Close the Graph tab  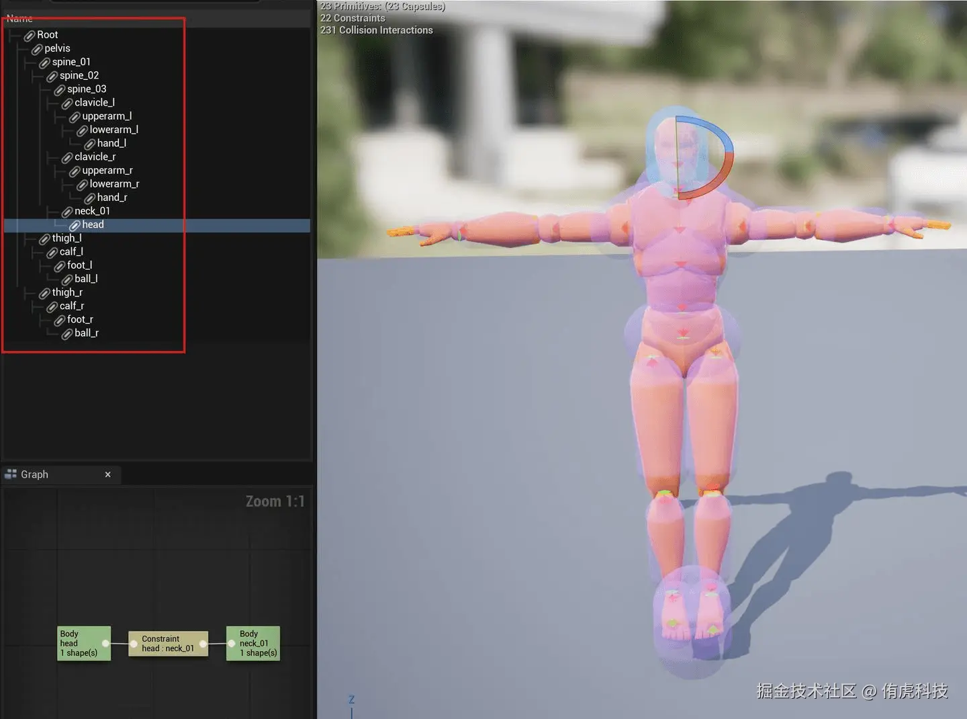click(107, 474)
